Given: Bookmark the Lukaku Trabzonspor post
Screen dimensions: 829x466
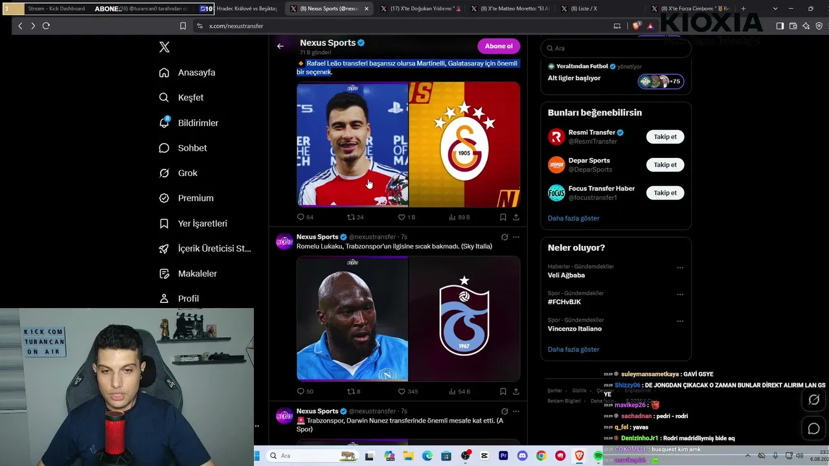Looking at the screenshot, I should (x=503, y=392).
